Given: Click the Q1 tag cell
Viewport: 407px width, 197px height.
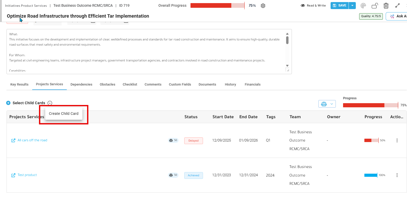Looking at the screenshot, I should coord(268,140).
